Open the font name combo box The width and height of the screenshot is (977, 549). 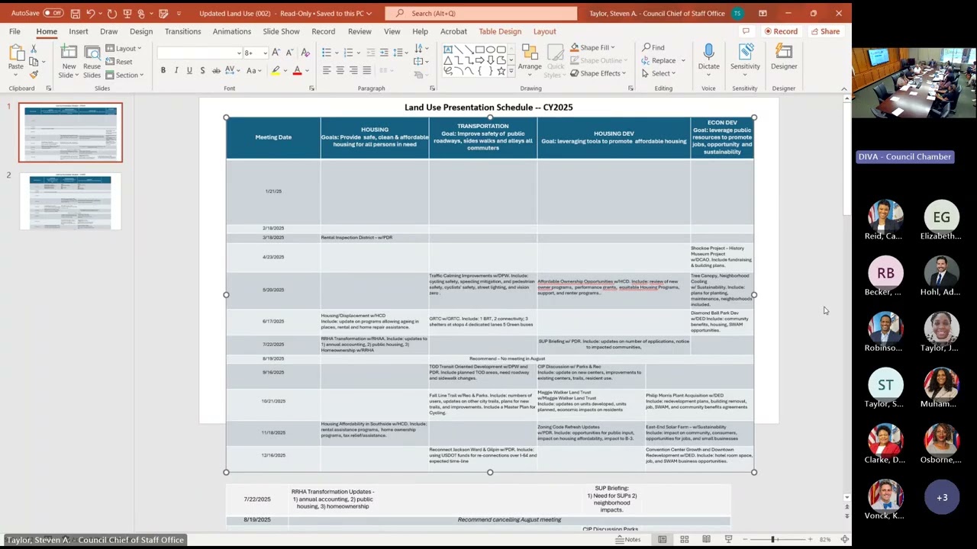(x=200, y=53)
